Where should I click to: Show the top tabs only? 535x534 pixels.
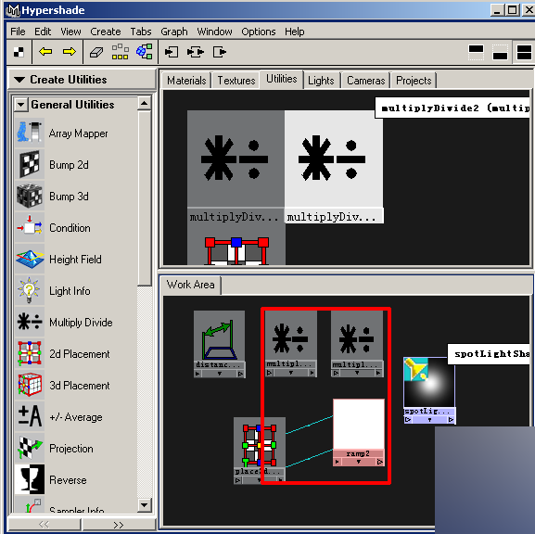coord(476,53)
